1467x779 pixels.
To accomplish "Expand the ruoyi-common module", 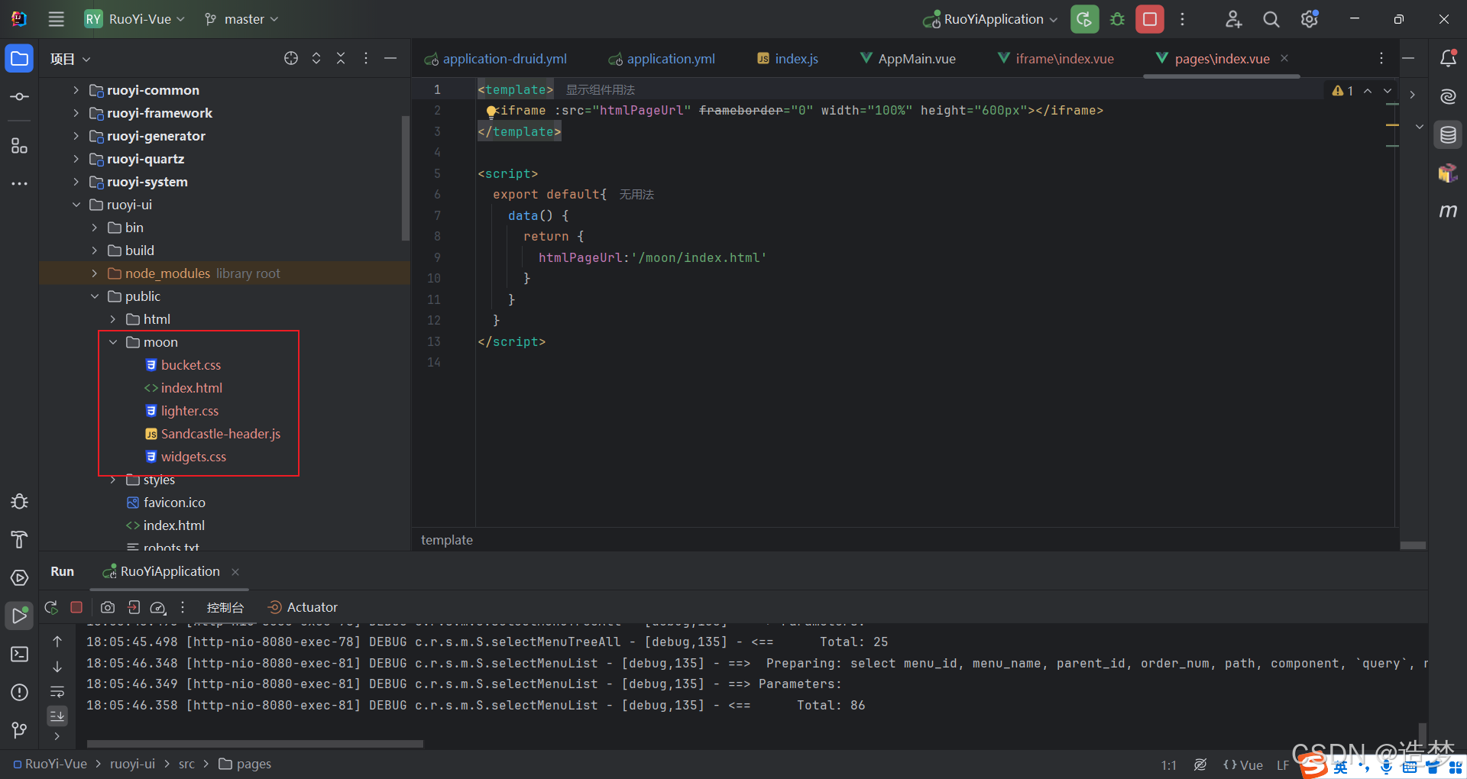I will [x=76, y=90].
